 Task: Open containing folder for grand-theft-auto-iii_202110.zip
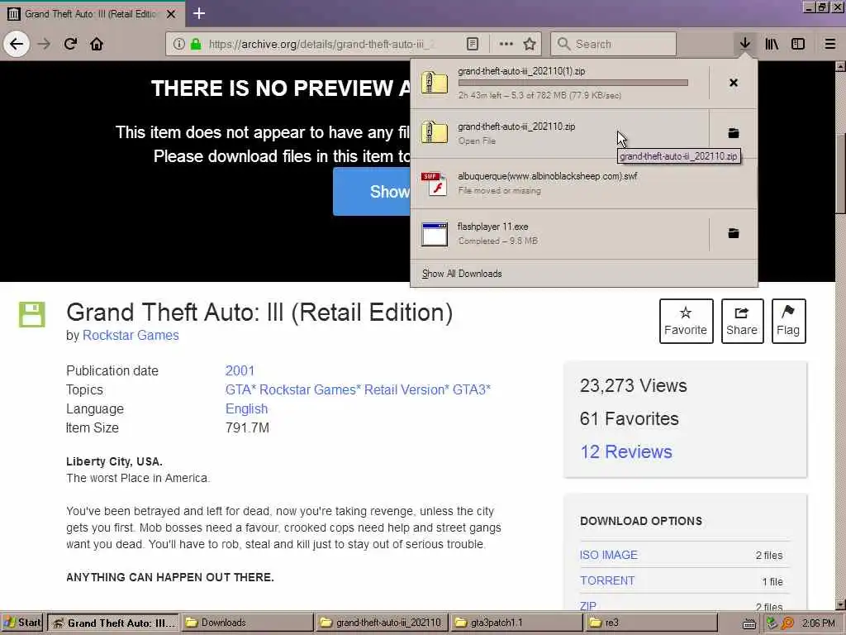734,133
